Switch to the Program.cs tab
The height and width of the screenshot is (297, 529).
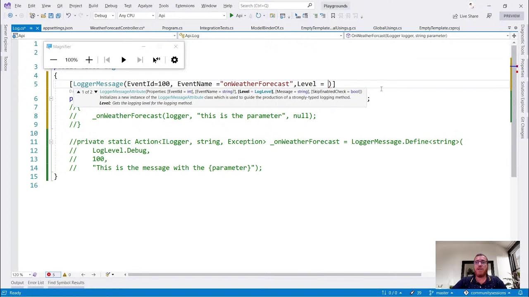(172, 28)
